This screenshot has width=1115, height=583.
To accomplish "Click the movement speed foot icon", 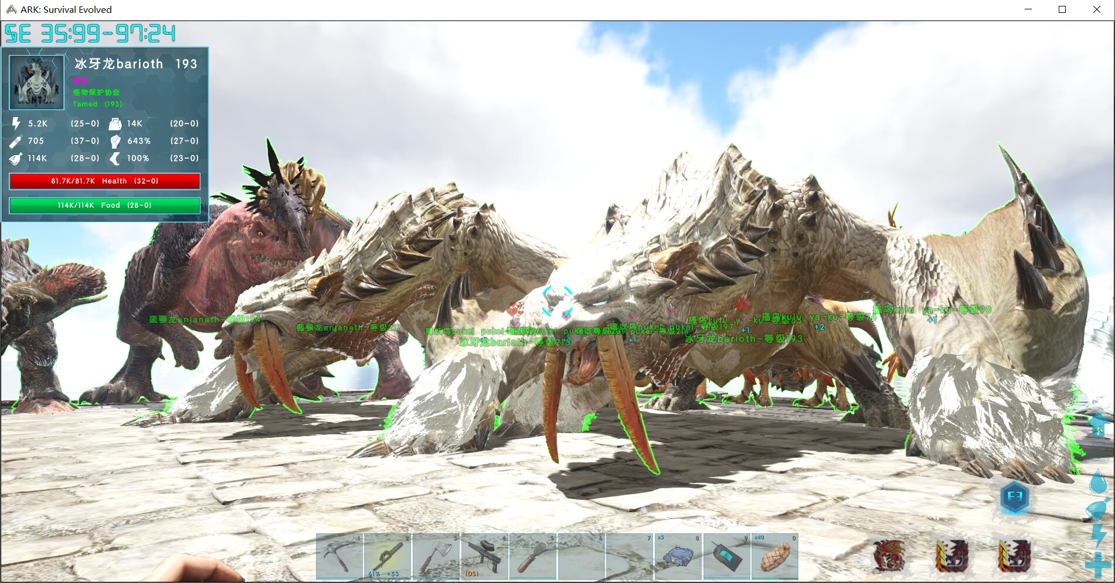I will (115, 159).
